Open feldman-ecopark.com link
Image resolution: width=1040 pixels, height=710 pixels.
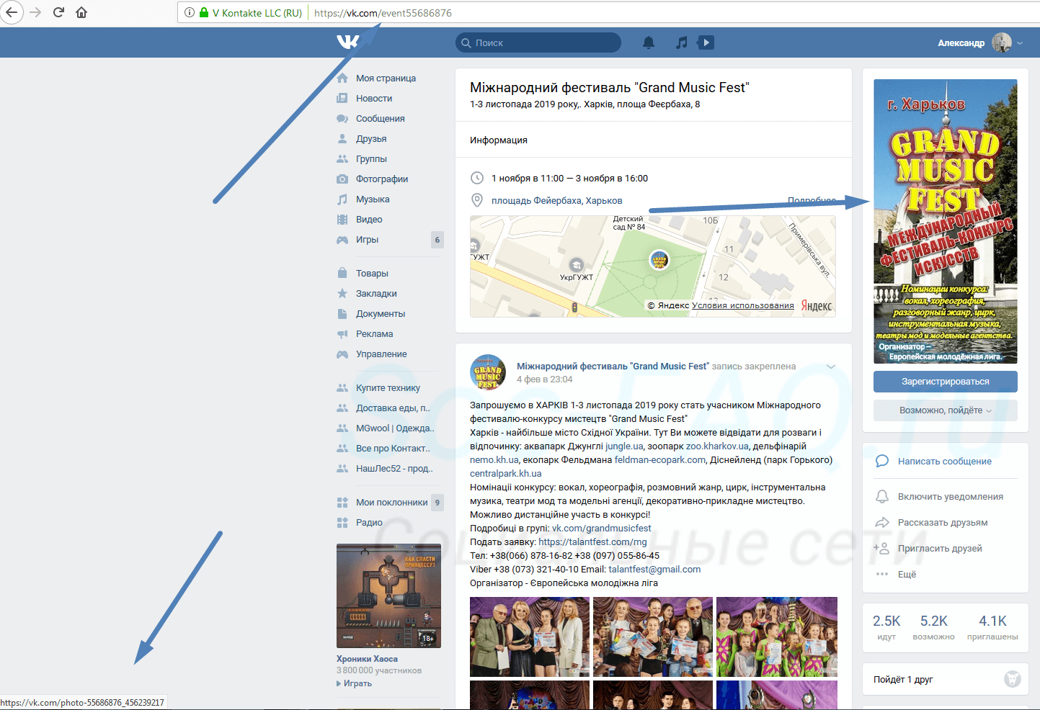[x=660, y=459]
